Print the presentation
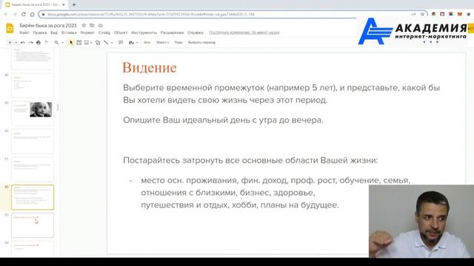 point(39,43)
